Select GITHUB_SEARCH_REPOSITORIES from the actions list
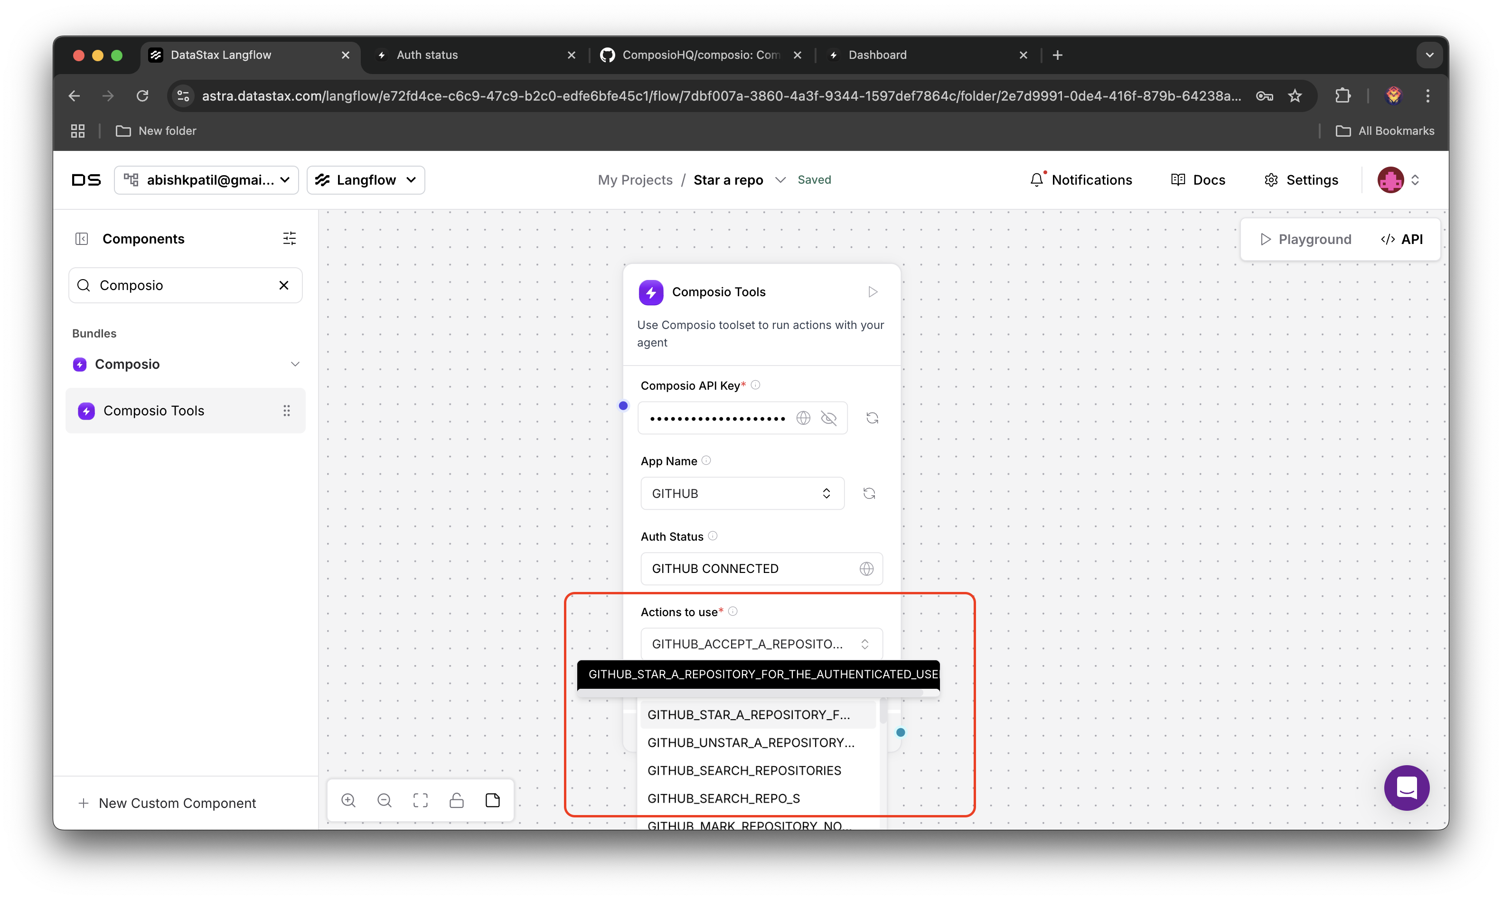The width and height of the screenshot is (1502, 900). point(744,770)
